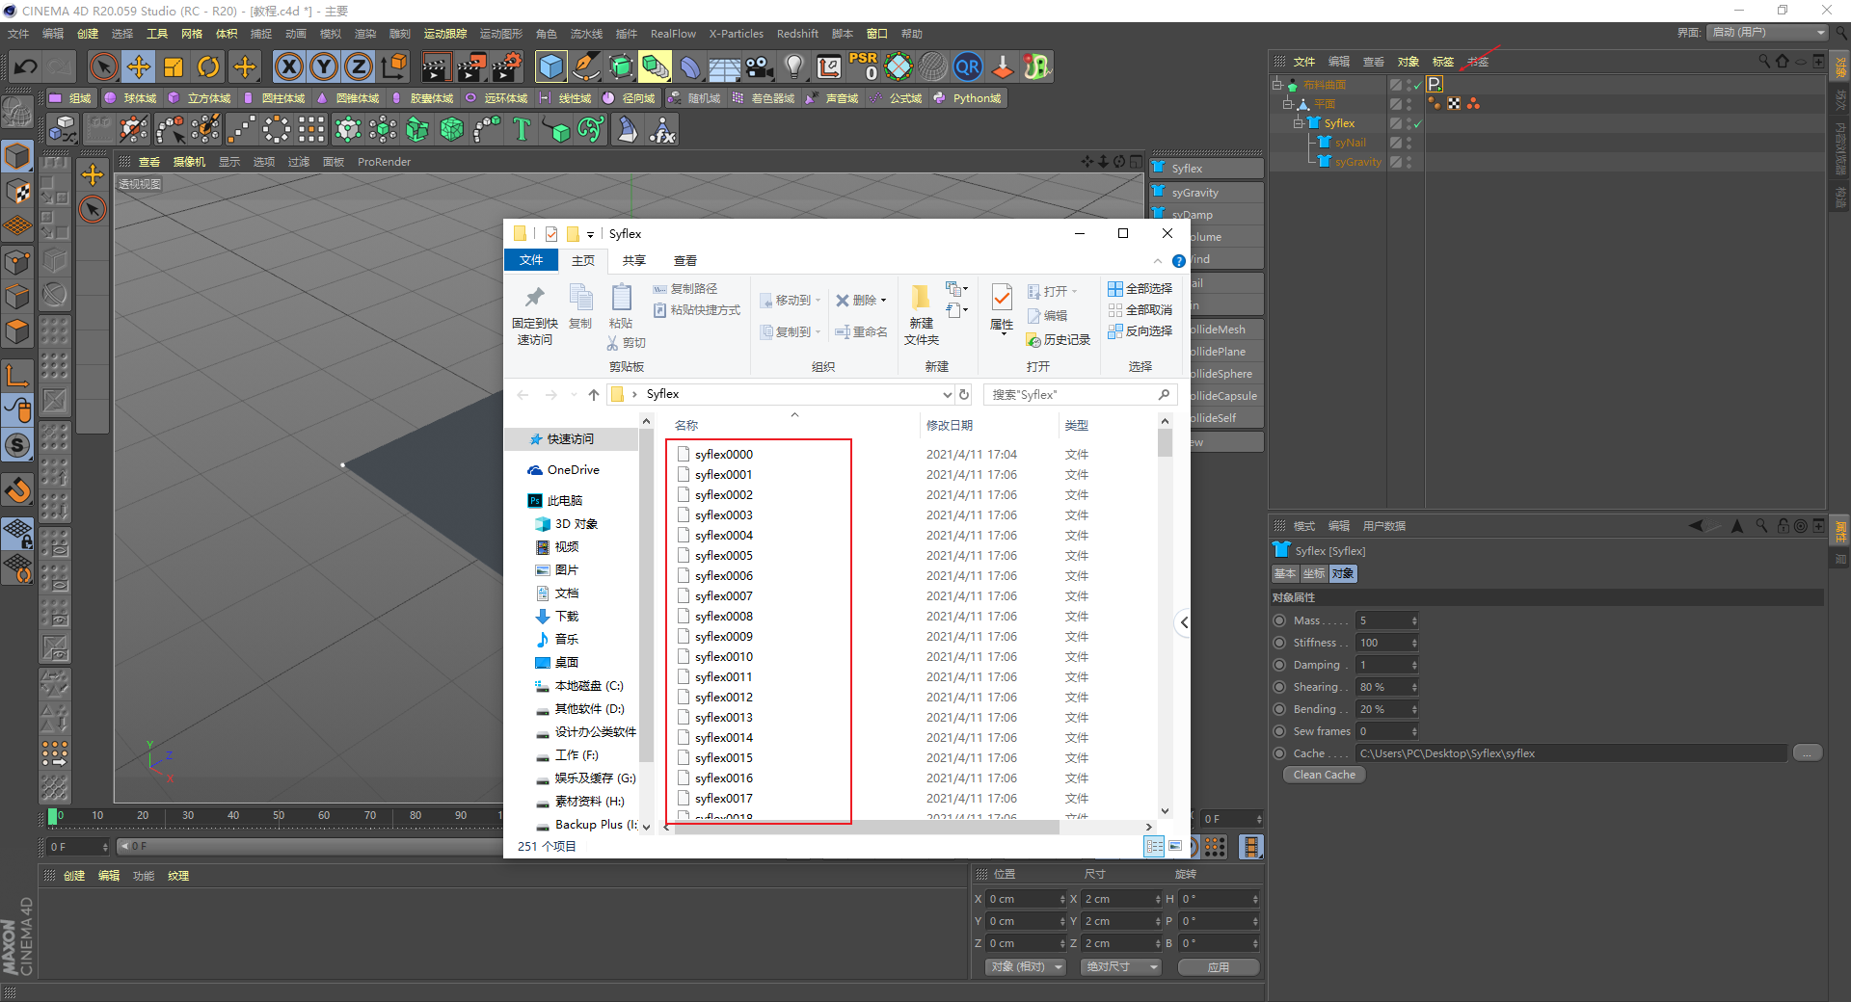Toggle visibility dots for syNail

(x=1408, y=143)
